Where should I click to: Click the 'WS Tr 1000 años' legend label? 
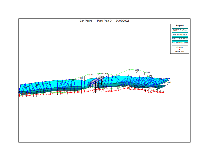pos(180,43)
